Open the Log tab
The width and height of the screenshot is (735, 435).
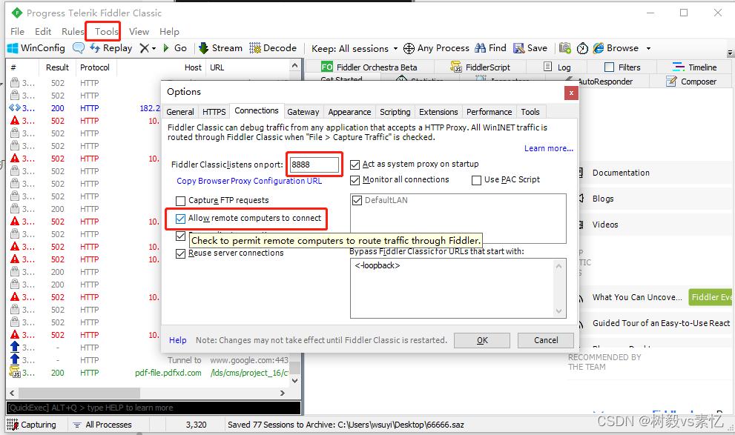(x=557, y=67)
